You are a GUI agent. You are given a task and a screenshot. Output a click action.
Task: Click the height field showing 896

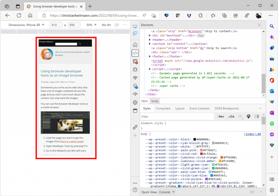click(74, 25)
